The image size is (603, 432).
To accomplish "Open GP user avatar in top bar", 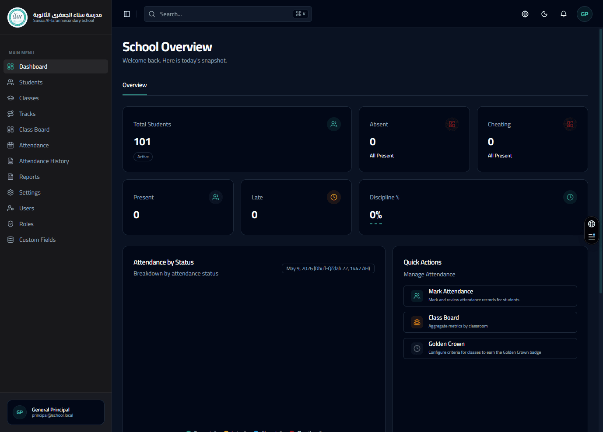I will [585, 14].
